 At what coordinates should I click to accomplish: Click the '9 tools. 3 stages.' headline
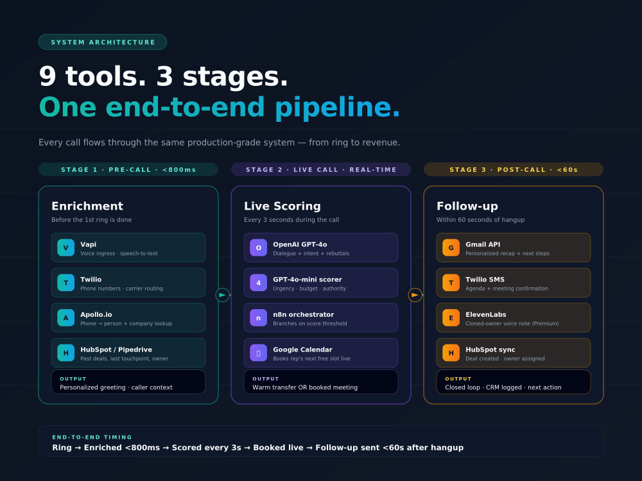coord(163,76)
